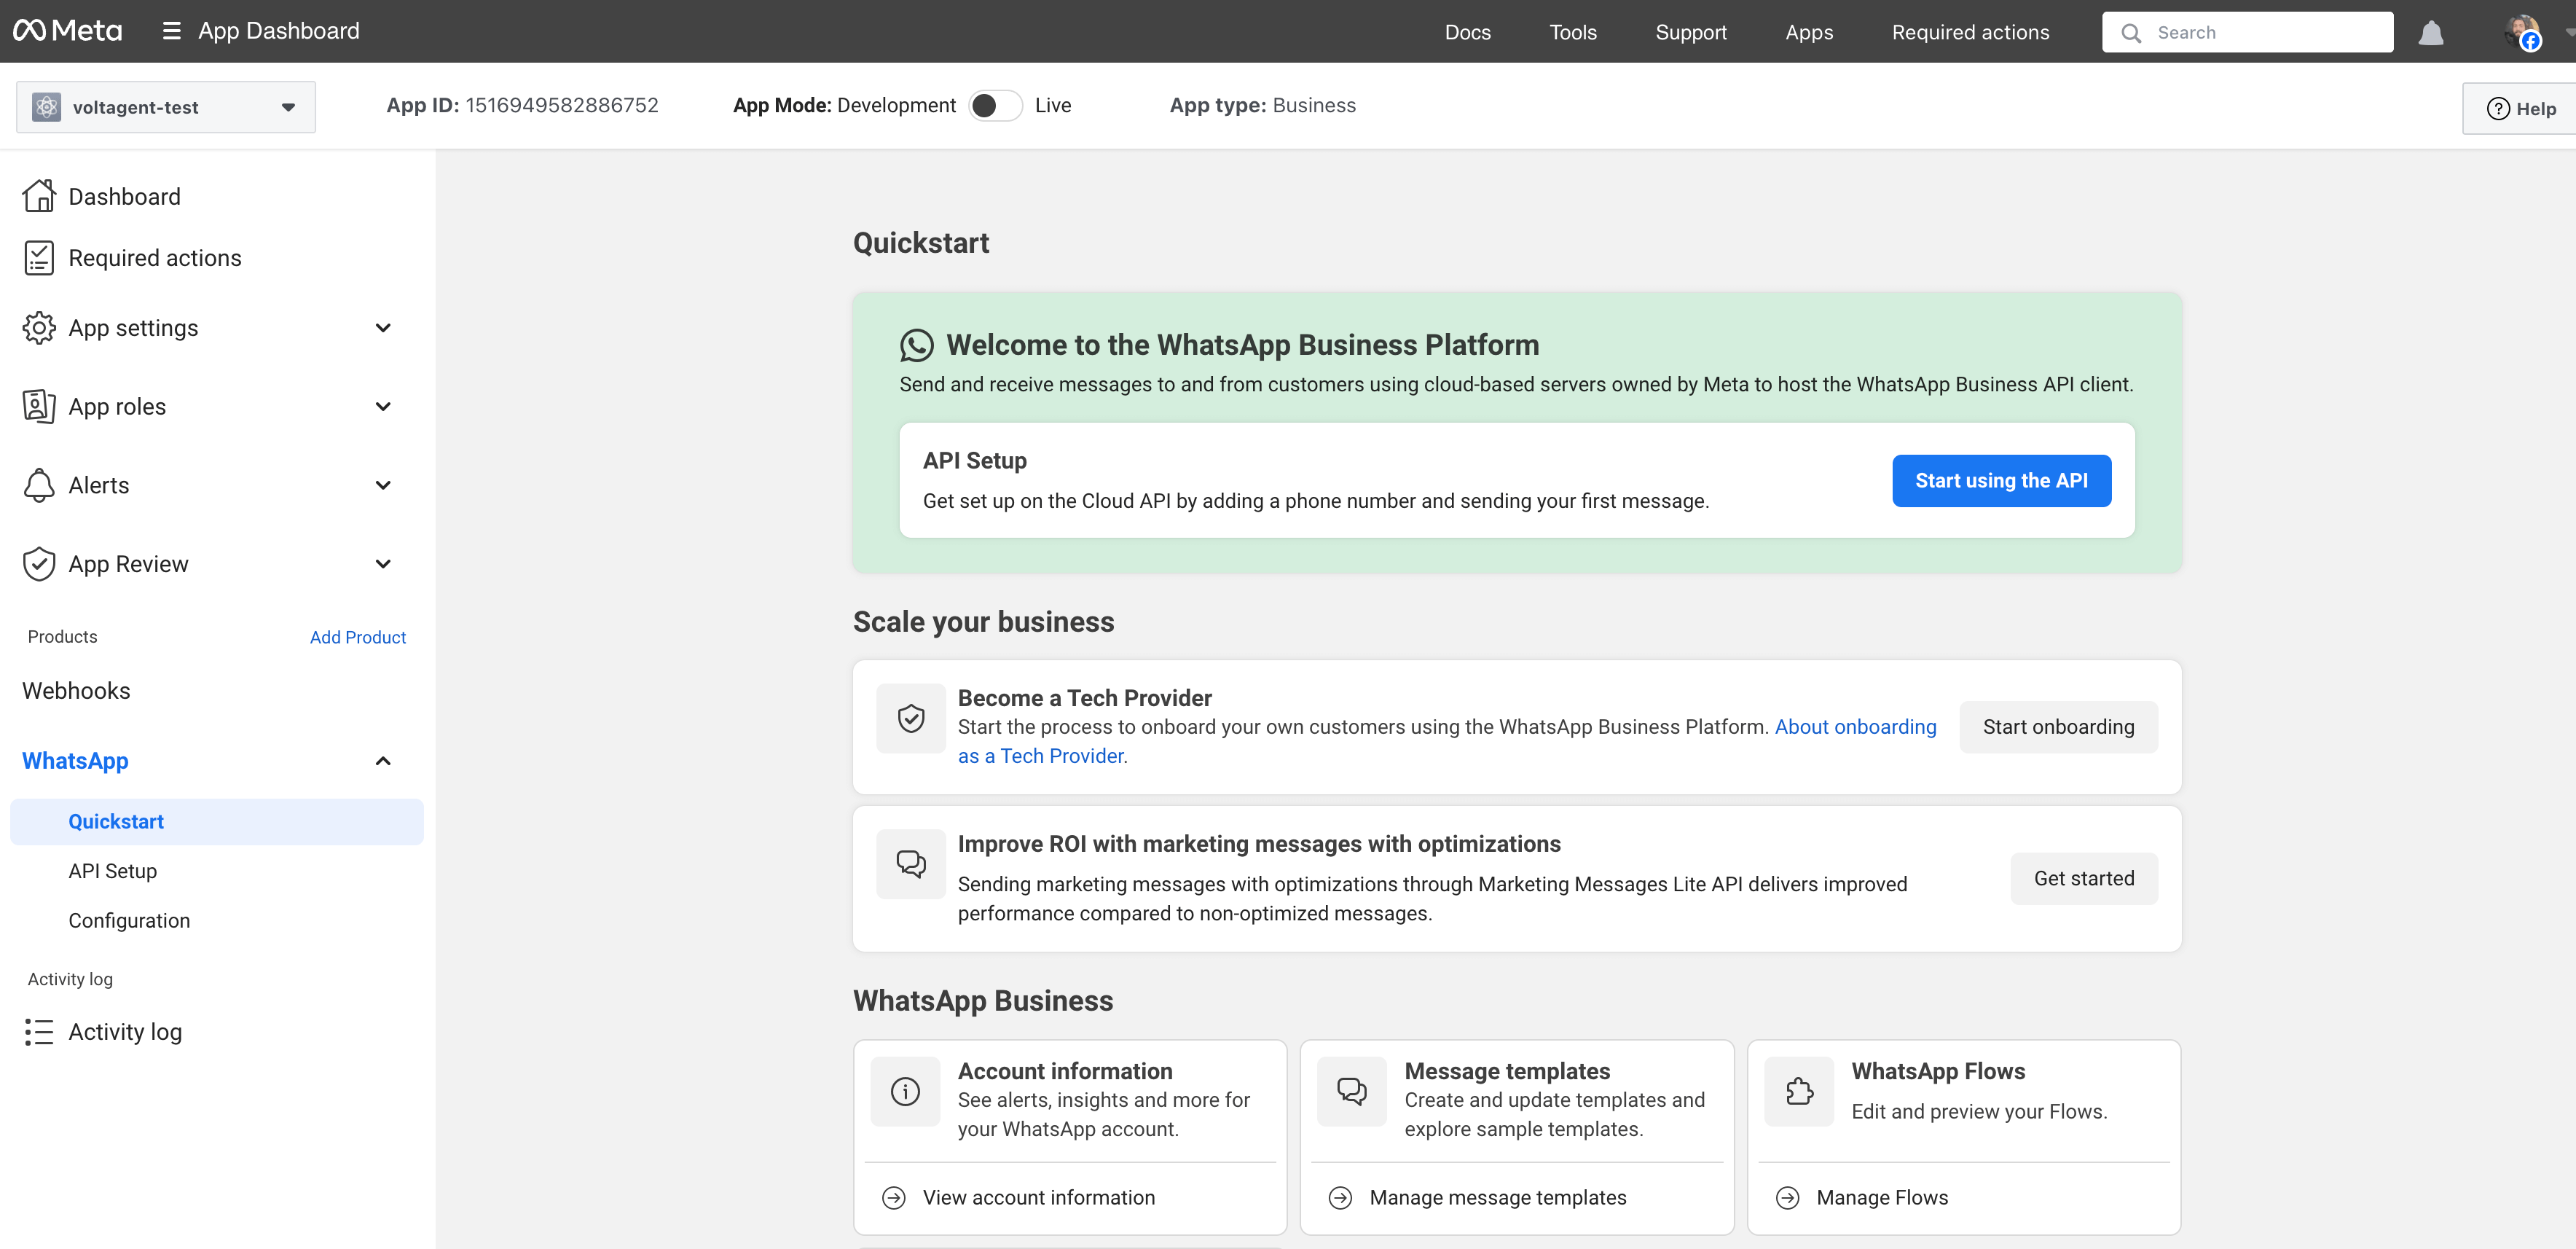
Task: Click the App settings gear icon
Action: tap(39, 328)
